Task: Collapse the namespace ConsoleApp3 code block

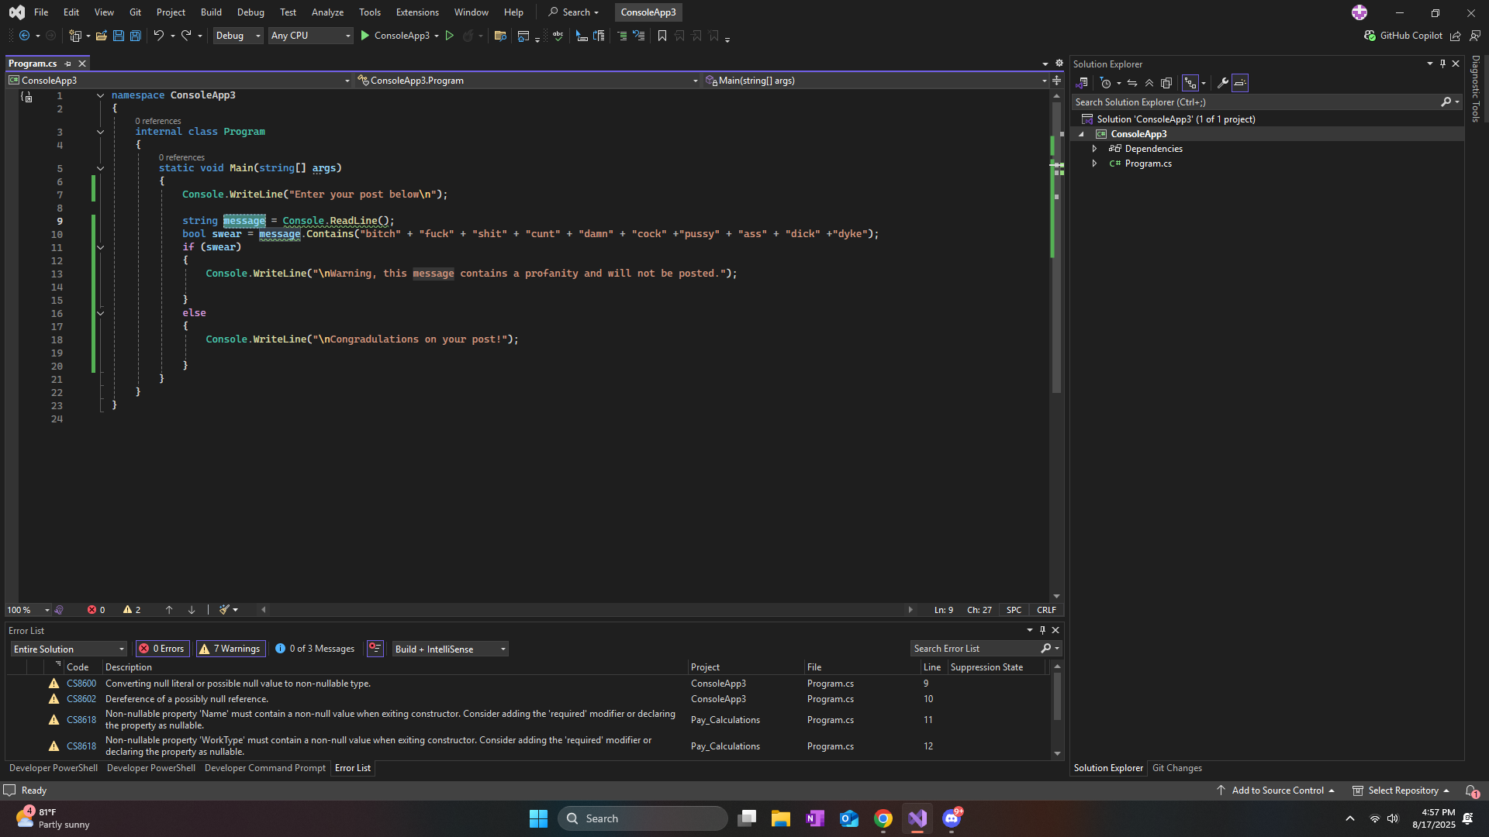Action: (101, 95)
